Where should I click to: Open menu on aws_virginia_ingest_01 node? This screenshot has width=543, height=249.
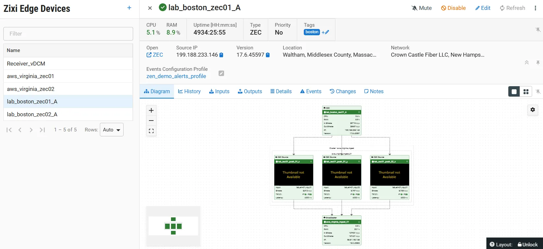click(x=359, y=222)
